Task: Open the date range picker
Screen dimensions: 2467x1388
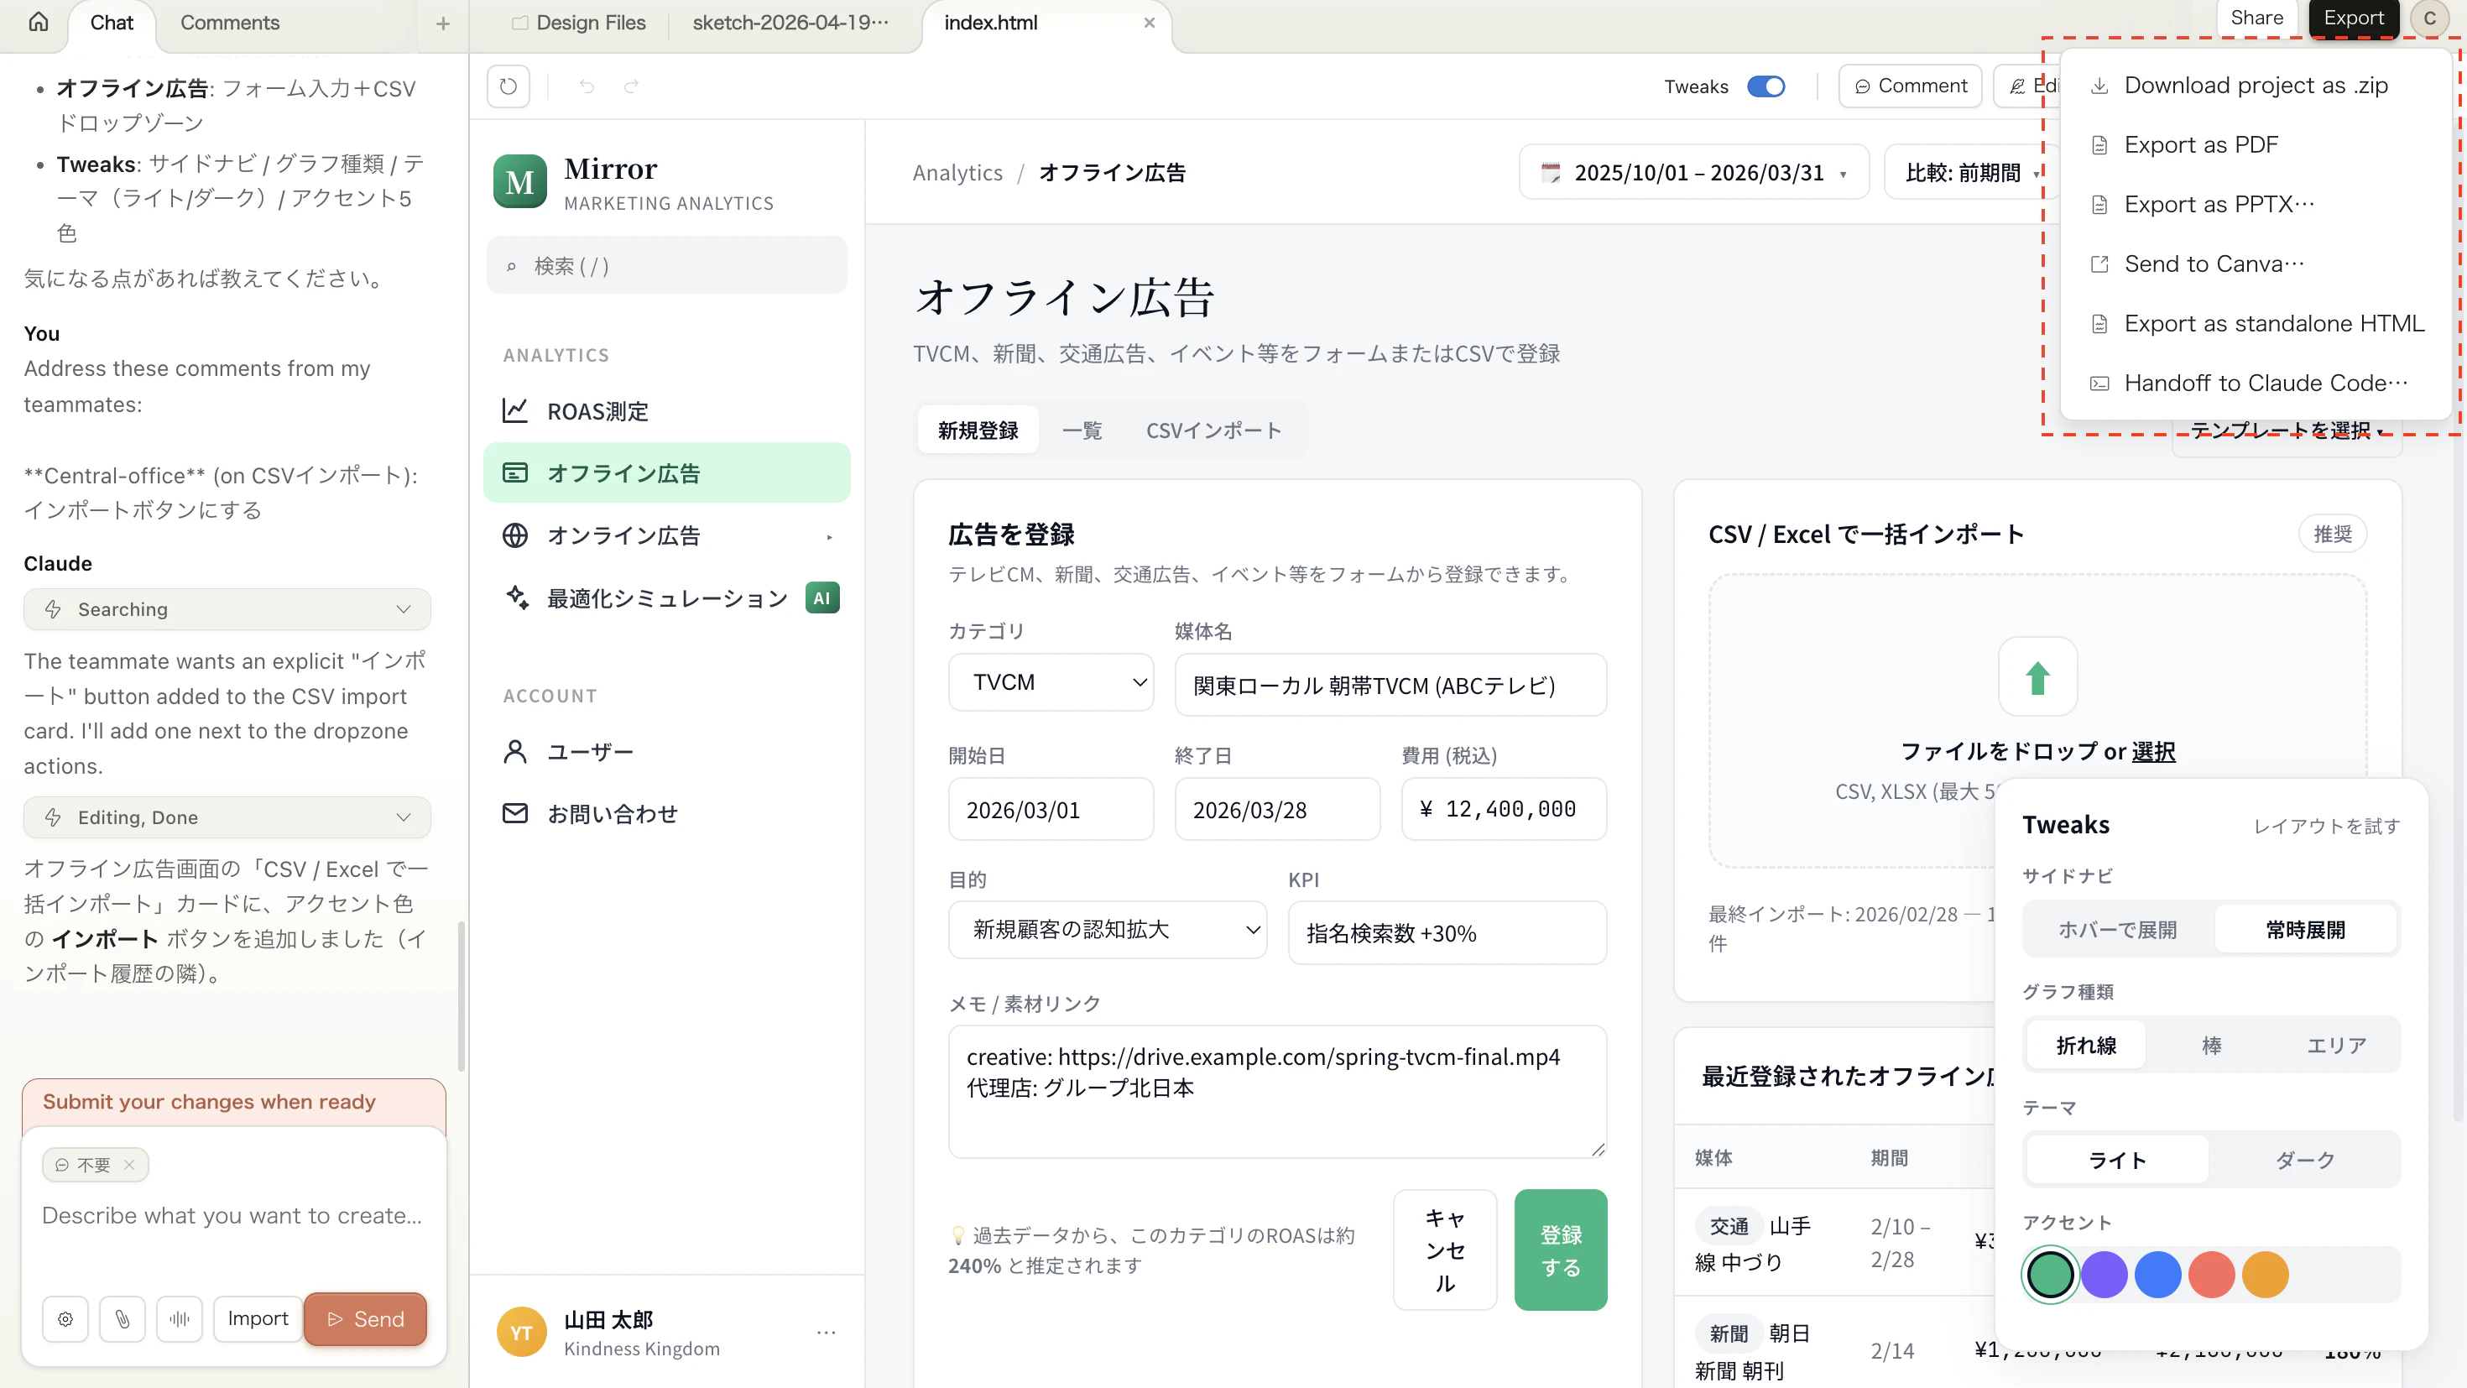Action: (1693, 172)
